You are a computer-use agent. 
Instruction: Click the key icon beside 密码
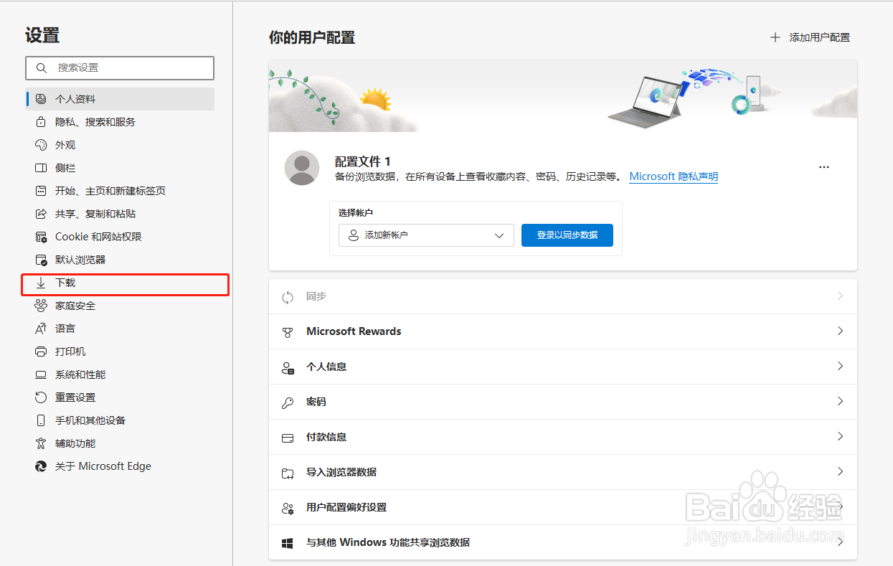tap(288, 402)
